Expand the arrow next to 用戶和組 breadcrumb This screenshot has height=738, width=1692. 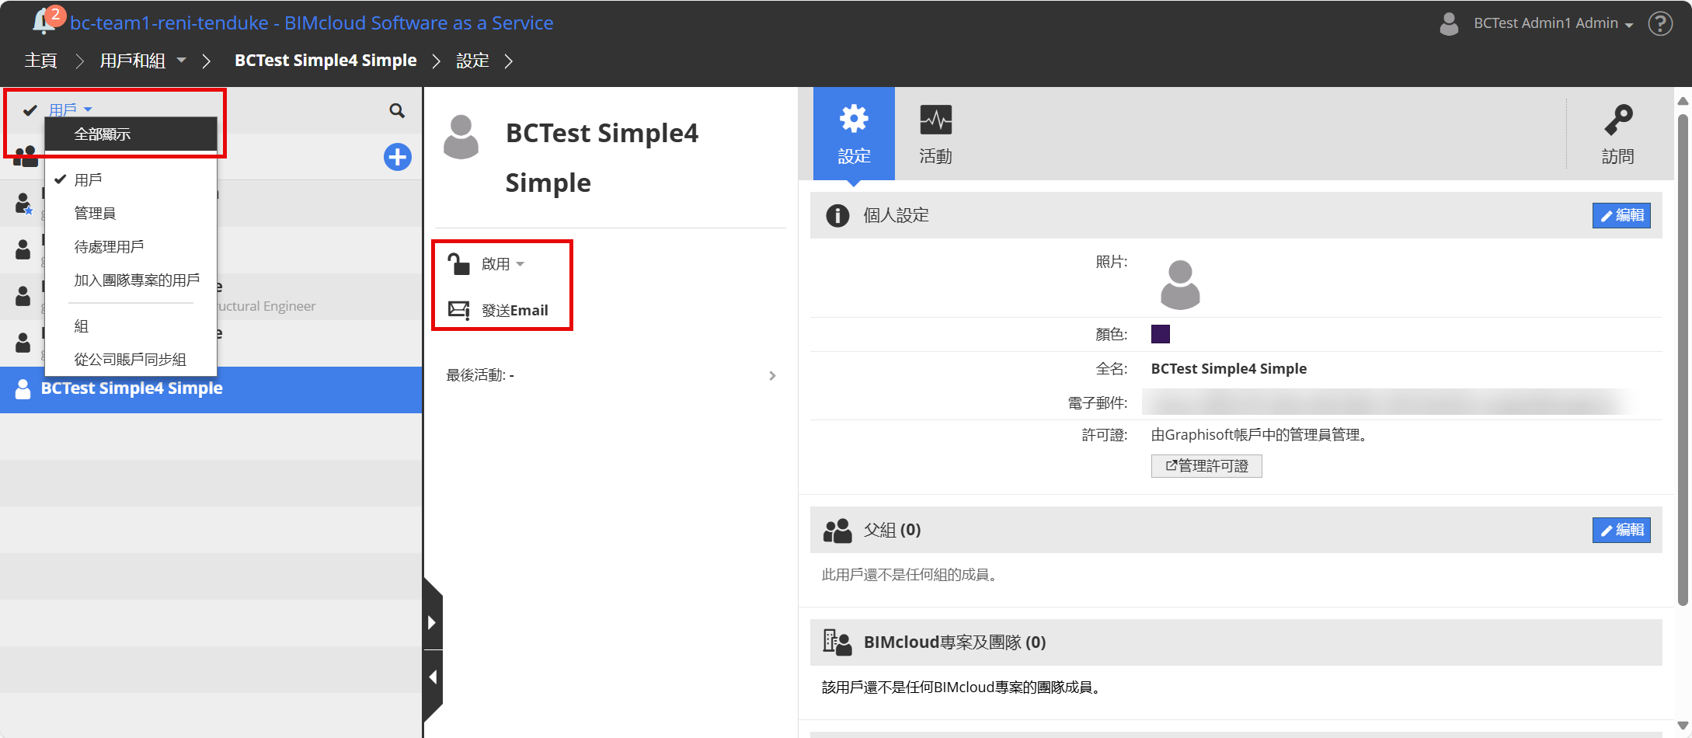182,60
